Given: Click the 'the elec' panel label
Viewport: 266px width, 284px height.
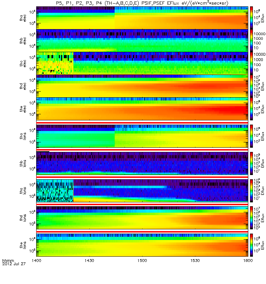Looking at the screenshot, I should 23,109.
